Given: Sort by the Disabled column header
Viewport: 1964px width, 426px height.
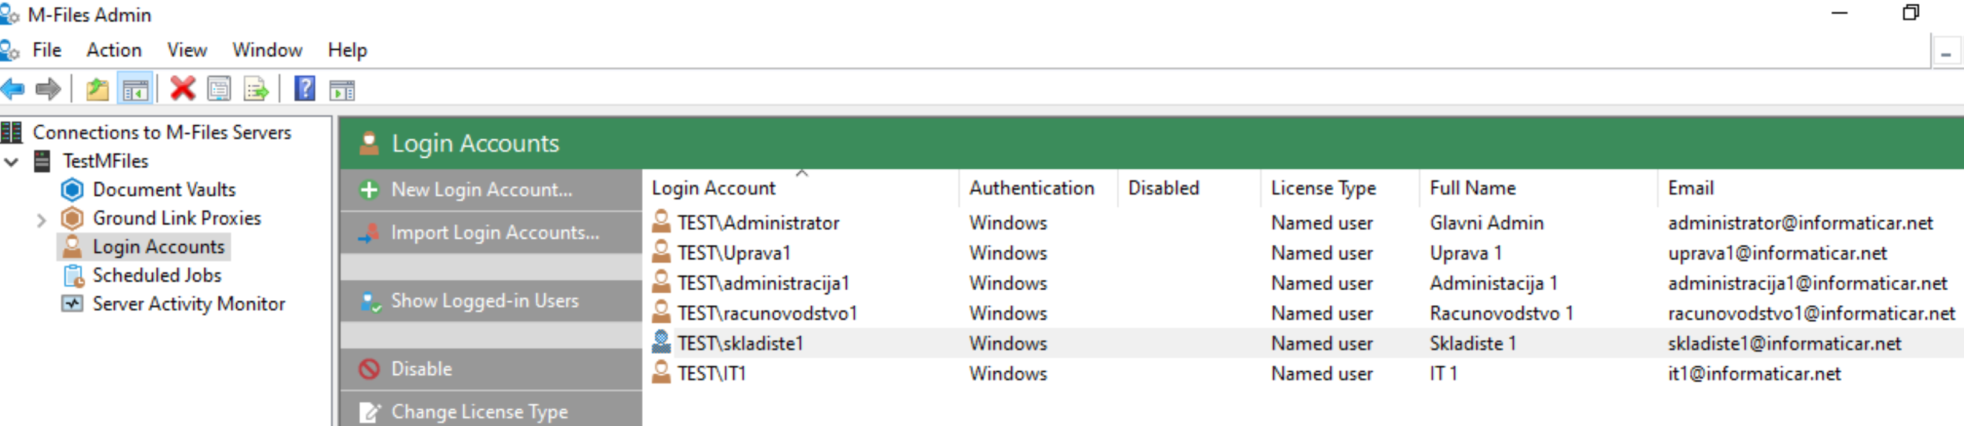Looking at the screenshot, I should click(x=1188, y=187).
